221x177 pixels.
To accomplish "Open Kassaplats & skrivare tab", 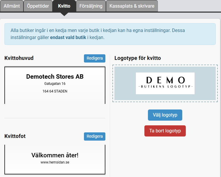I will pos(132,6).
